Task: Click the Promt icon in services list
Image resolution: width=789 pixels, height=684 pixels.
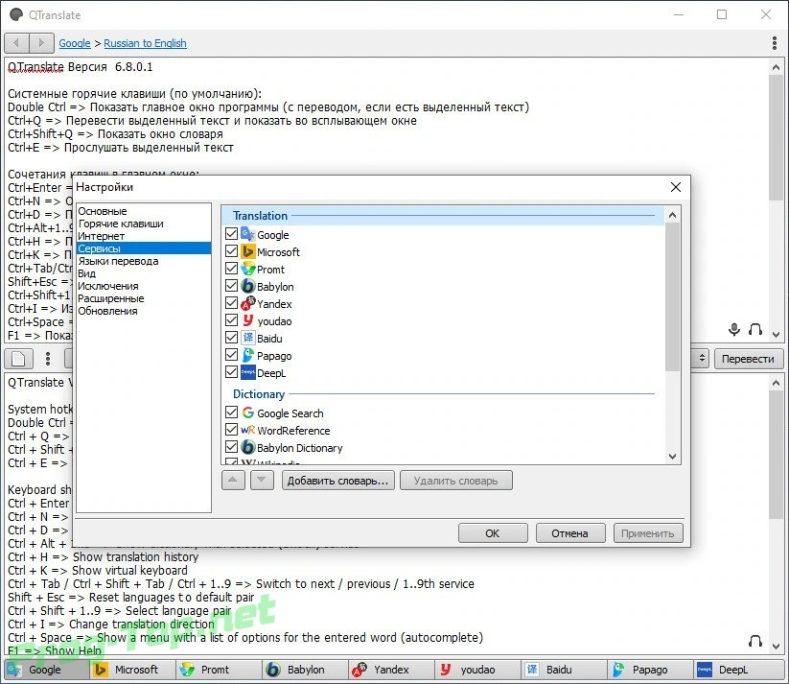Action: click(248, 269)
